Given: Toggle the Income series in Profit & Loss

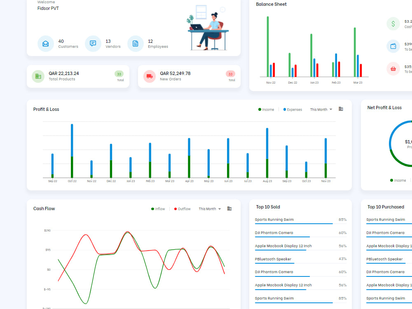Looking at the screenshot, I should 266,110.
